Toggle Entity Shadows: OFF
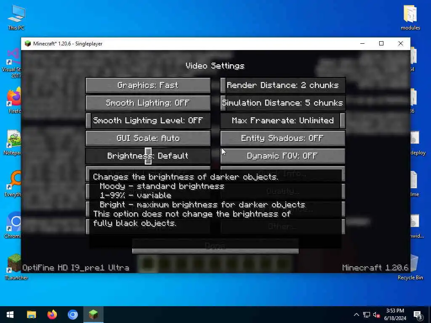 pyautogui.click(x=282, y=138)
